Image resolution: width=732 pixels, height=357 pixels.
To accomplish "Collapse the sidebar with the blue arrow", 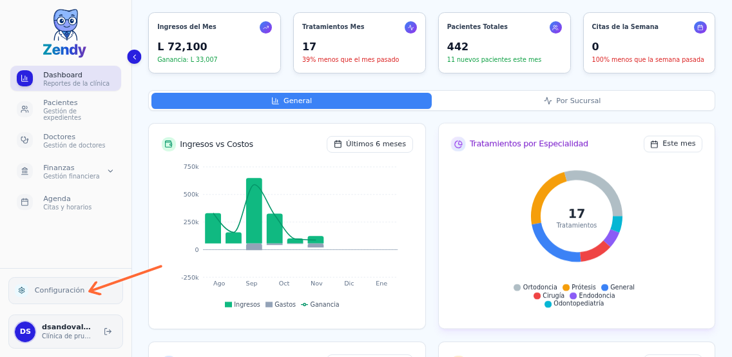I will point(134,57).
